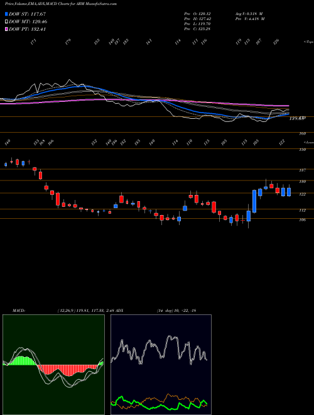
Task: Click the last blue candlestick on the right
Action: tap(289, 192)
